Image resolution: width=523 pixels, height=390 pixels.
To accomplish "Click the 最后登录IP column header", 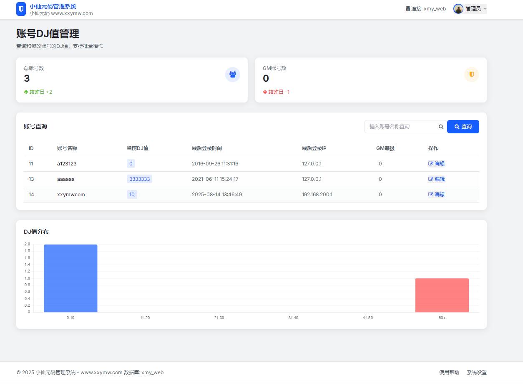I will (314, 148).
